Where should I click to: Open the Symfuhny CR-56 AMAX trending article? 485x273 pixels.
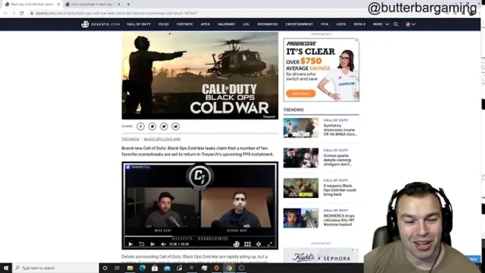point(340,130)
